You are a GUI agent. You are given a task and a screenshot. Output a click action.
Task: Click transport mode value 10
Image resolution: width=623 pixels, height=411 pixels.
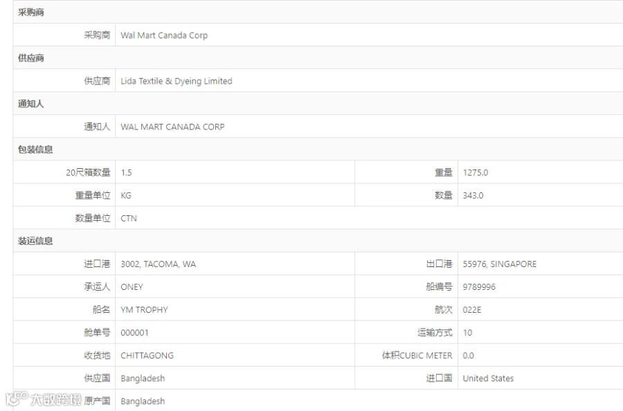pyautogui.click(x=467, y=333)
